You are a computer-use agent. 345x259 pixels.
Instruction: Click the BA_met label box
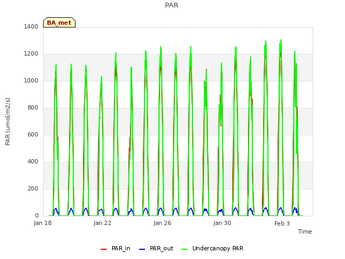click(59, 23)
